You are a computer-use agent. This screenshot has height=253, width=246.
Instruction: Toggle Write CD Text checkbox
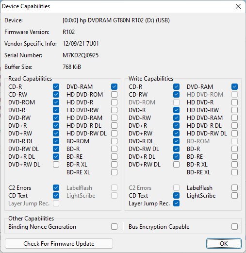click(x=176, y=195)
